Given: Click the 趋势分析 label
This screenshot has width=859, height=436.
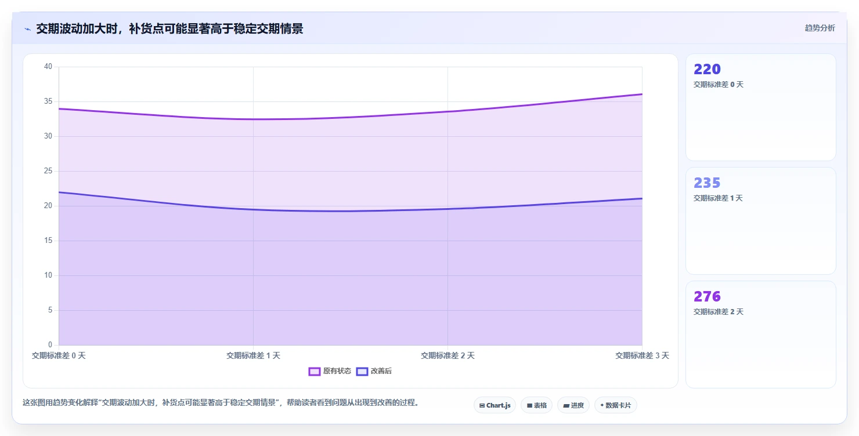Looking at the screenshot, I should click(820, 28).
